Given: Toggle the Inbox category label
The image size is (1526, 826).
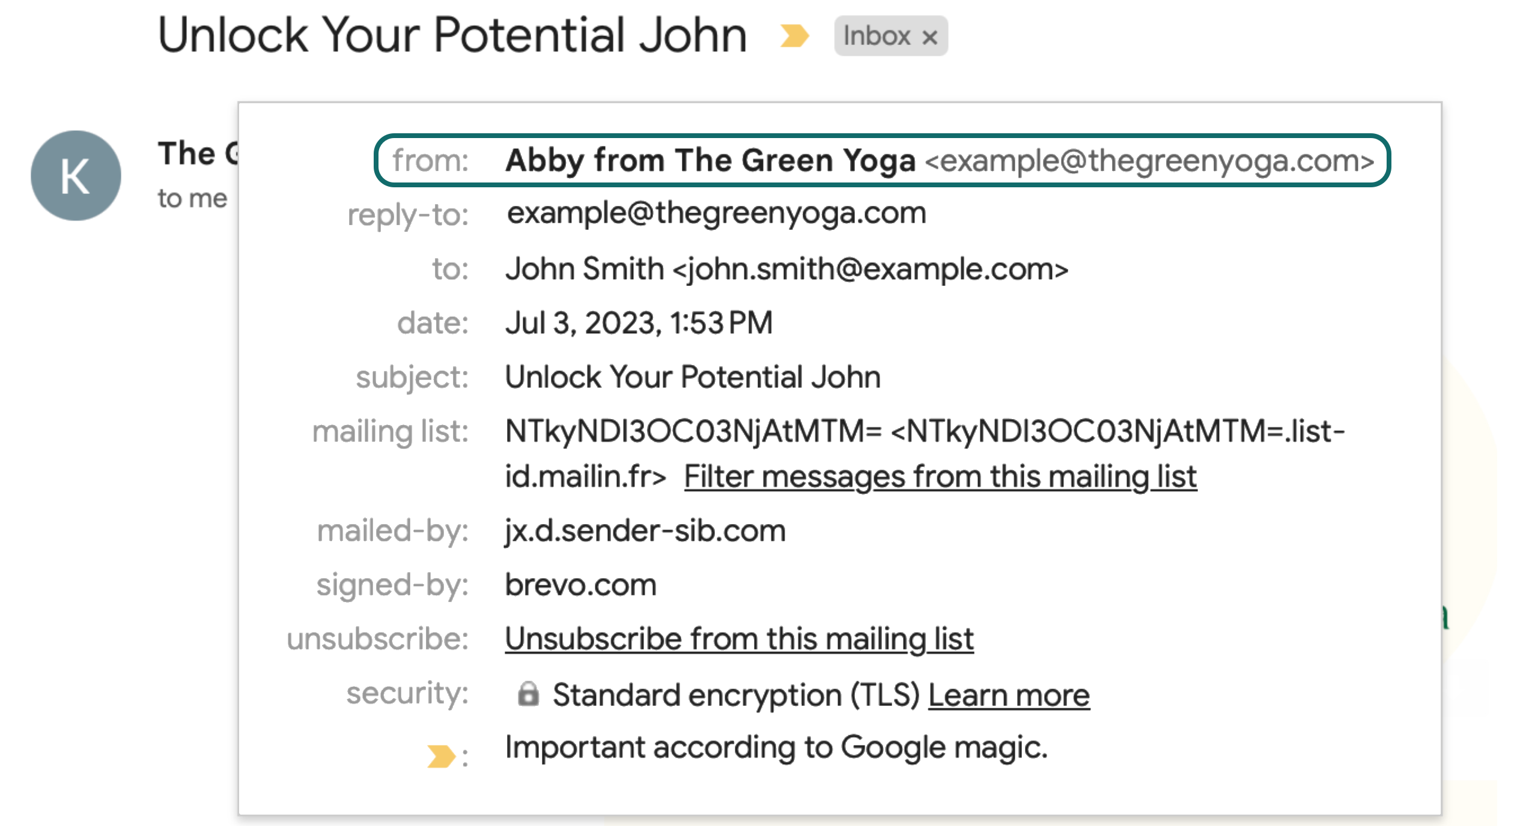Looking at the screenshot, I should [875, 37].
